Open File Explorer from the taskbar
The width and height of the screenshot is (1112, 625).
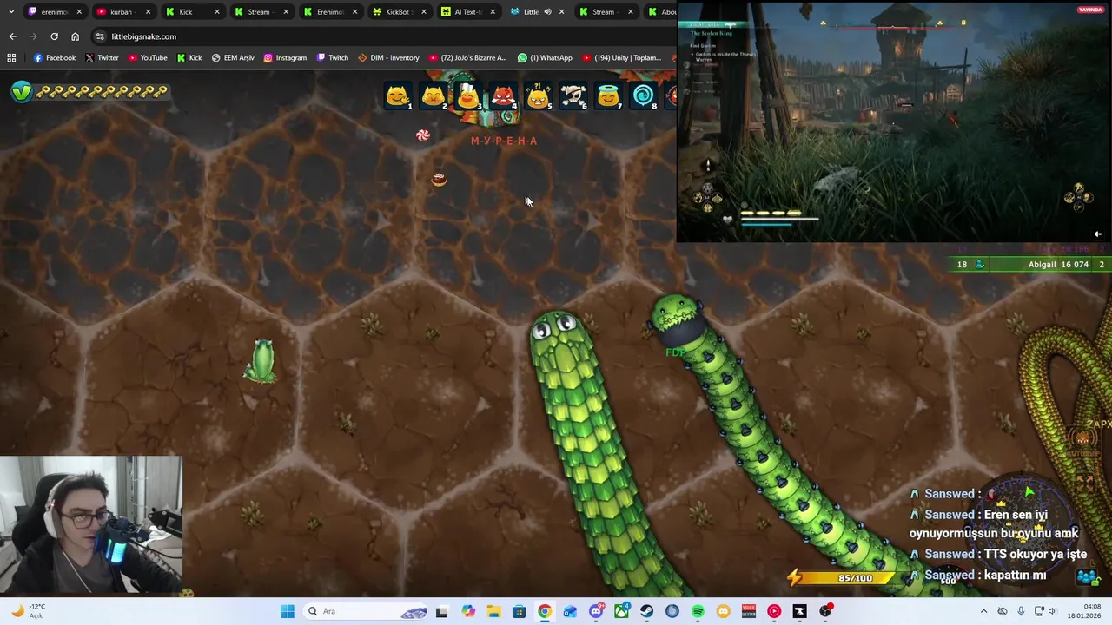[493, 611]
